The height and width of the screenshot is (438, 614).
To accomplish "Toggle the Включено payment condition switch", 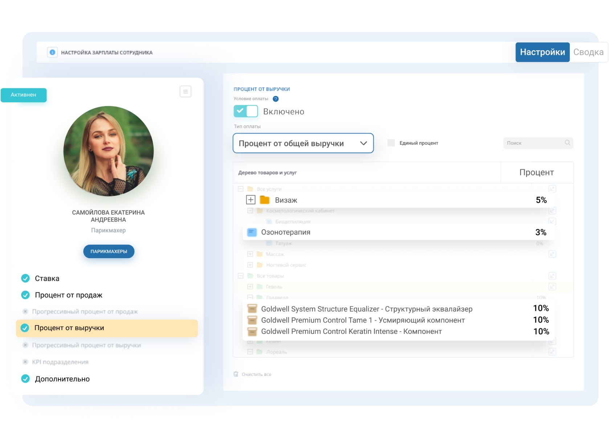I will point(246,111).
